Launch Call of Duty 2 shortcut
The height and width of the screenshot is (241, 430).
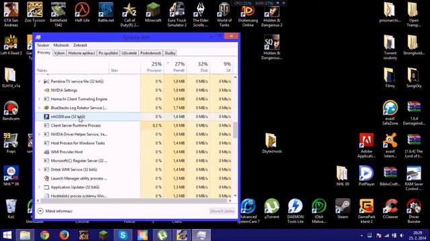pyautogui.click(x=130, y=14)
